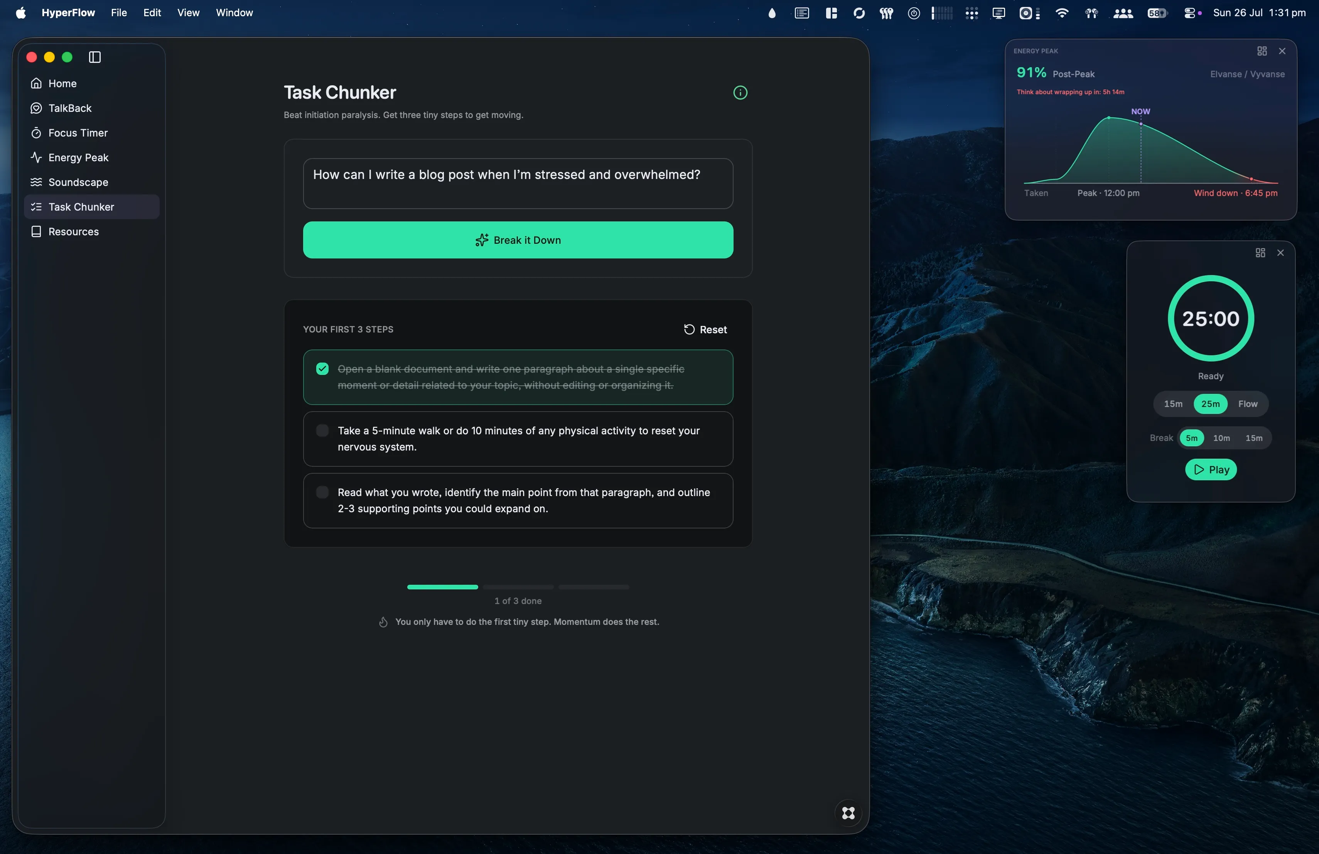Start the timer with Play
1319x854 pixels.
(1210, 470)
